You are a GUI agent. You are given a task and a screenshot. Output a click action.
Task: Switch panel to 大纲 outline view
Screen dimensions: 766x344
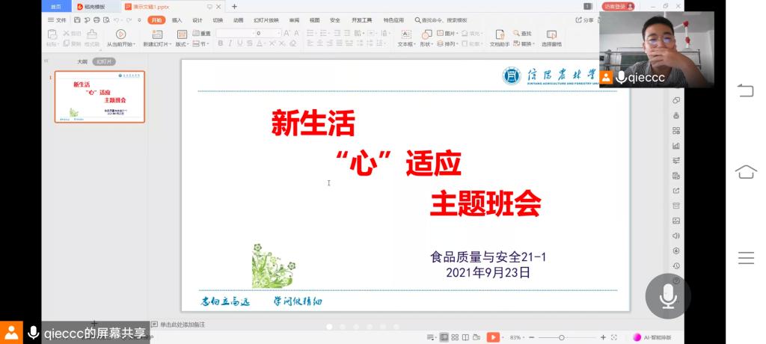tap(82, 61)
